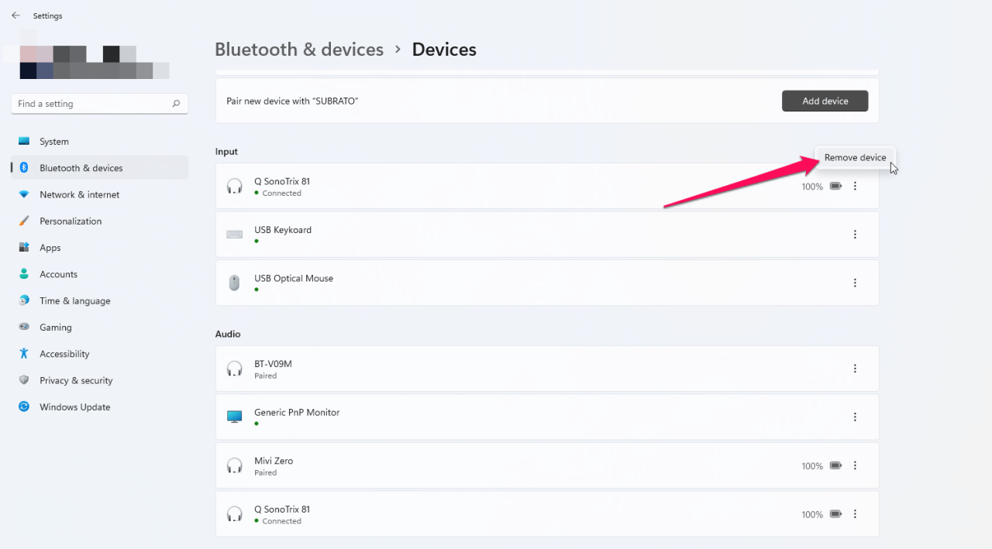Open options menu for Generic PnP Monitor

pos(855,417)
